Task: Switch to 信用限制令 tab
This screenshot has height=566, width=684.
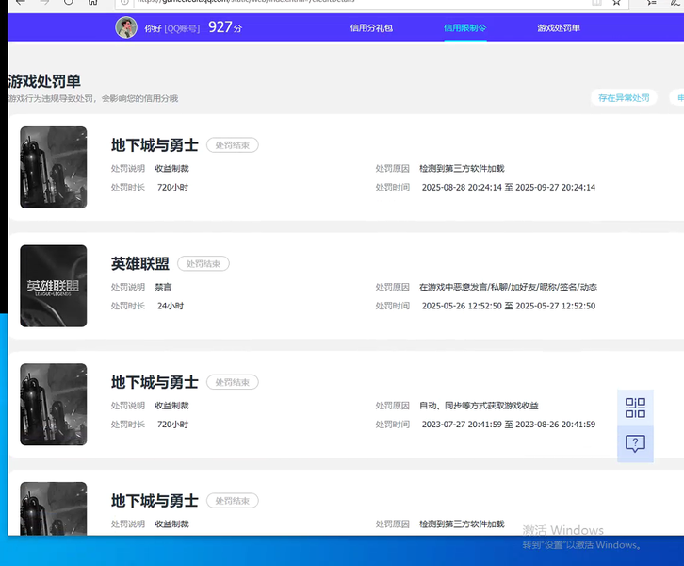Action: pyautogui.click(x=465, y=28)
